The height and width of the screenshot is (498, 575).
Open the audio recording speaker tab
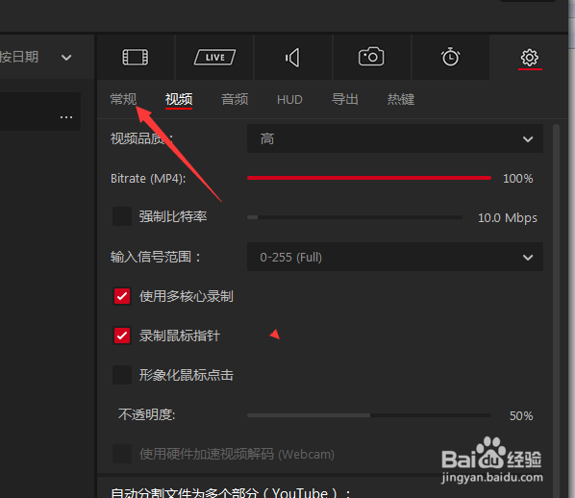[x=293, y=58]
